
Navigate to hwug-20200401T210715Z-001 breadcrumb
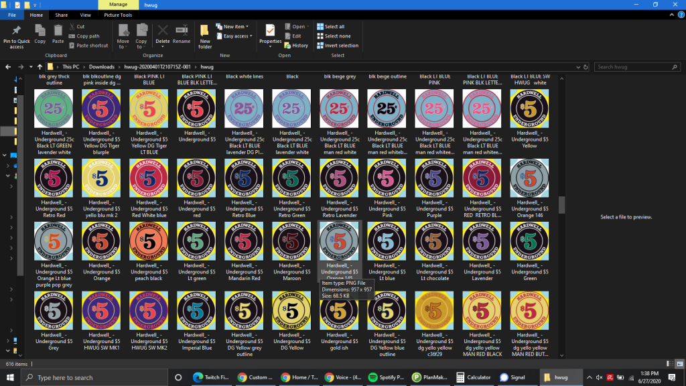[x=157, y=67]
